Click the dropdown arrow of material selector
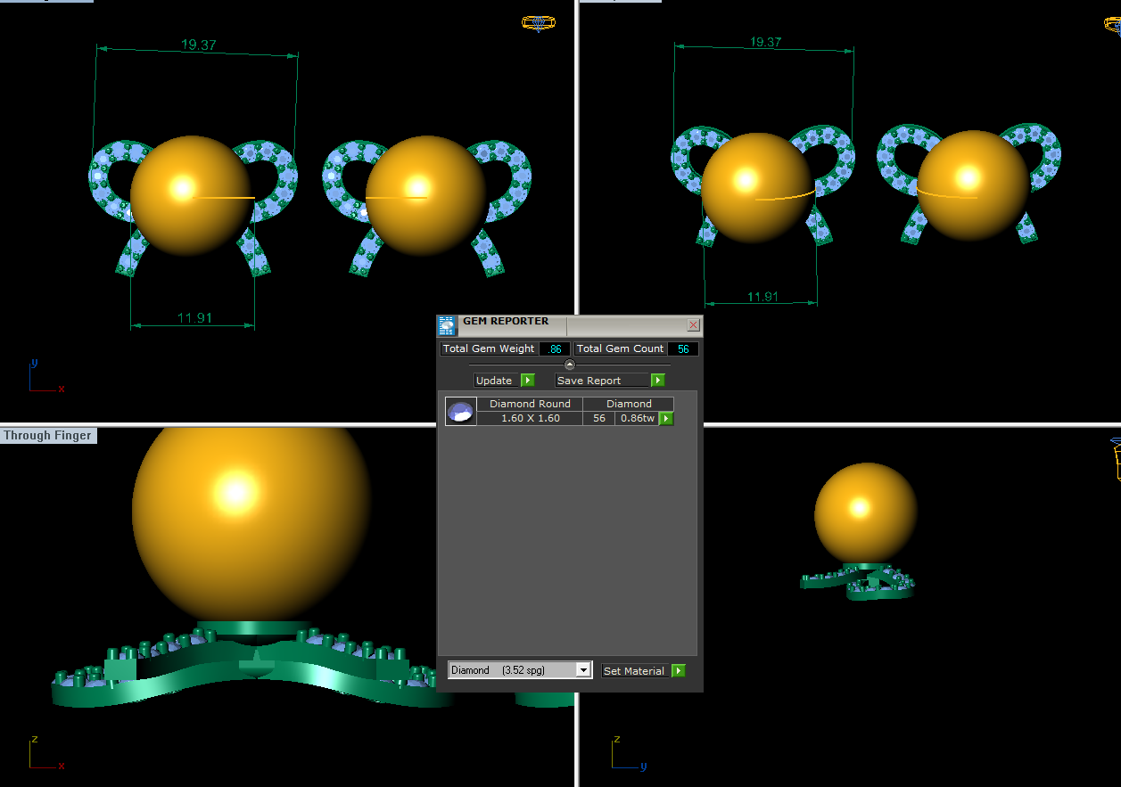This screenshot has height=787, width=1121. (x=583, y=670)
